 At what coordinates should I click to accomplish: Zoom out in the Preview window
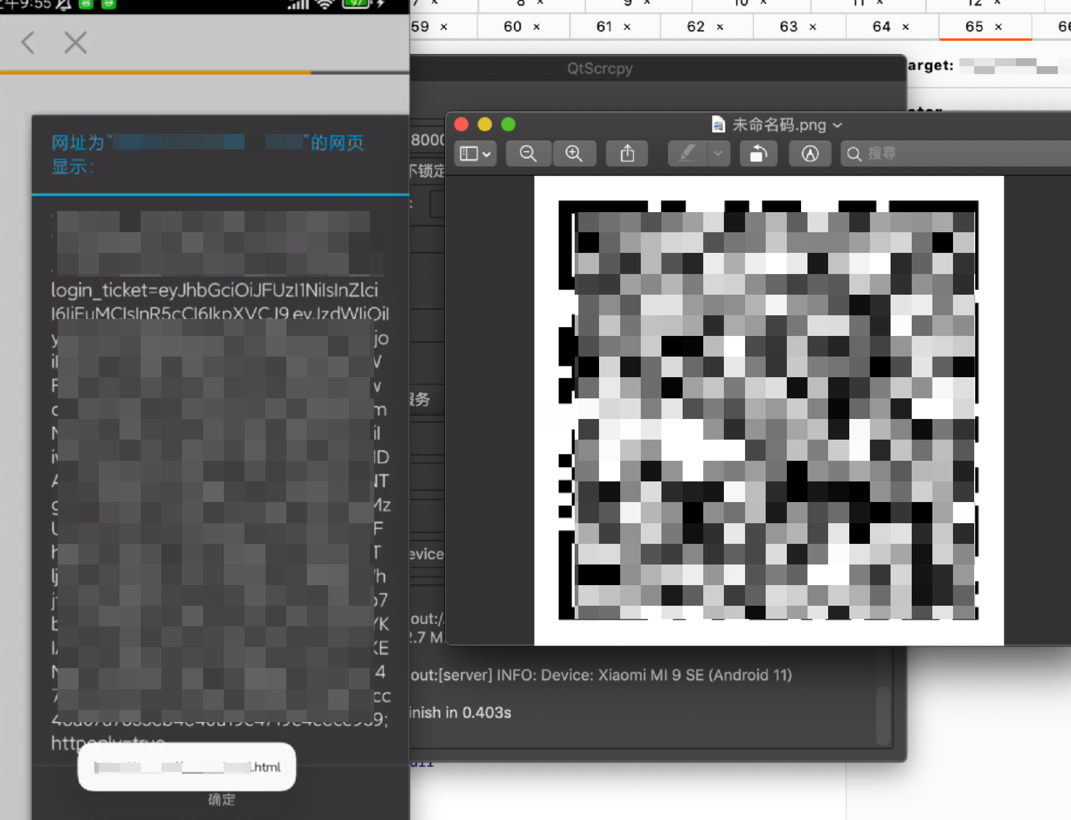528,153
